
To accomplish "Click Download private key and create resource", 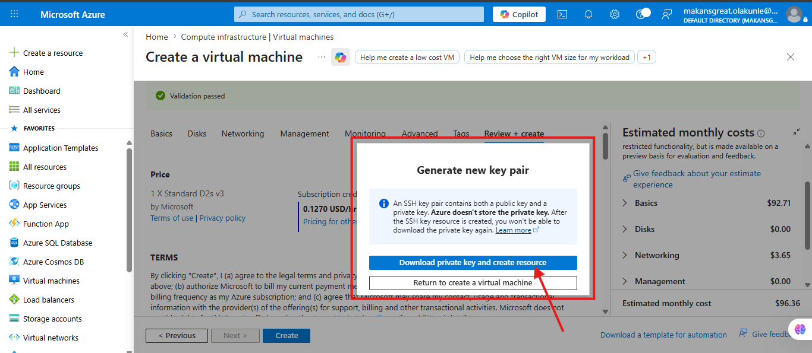I will pos(473,262).
